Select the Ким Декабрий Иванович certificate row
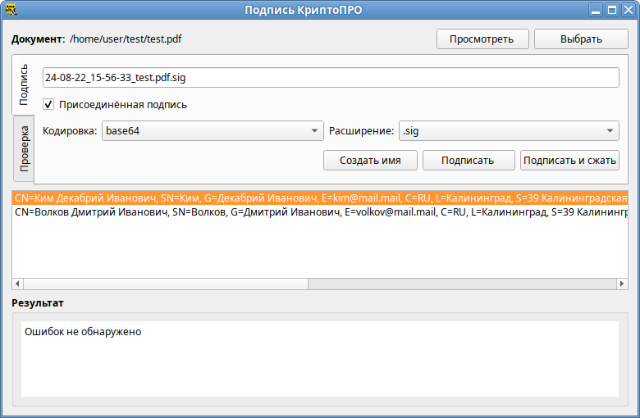This screenshot has height=418, width=640. coord(320,198)
